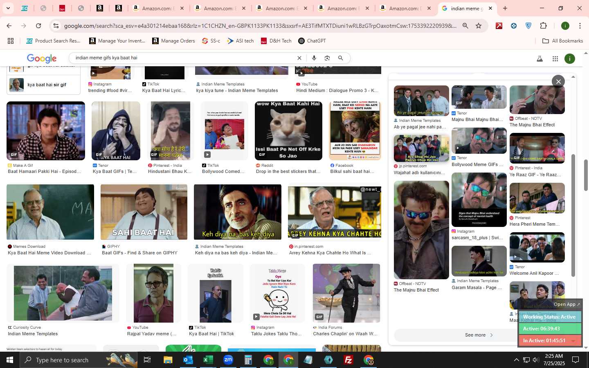Open the Manage Orders bookmark
This screenshot has height=368, width=589.
tap(173, 41)
